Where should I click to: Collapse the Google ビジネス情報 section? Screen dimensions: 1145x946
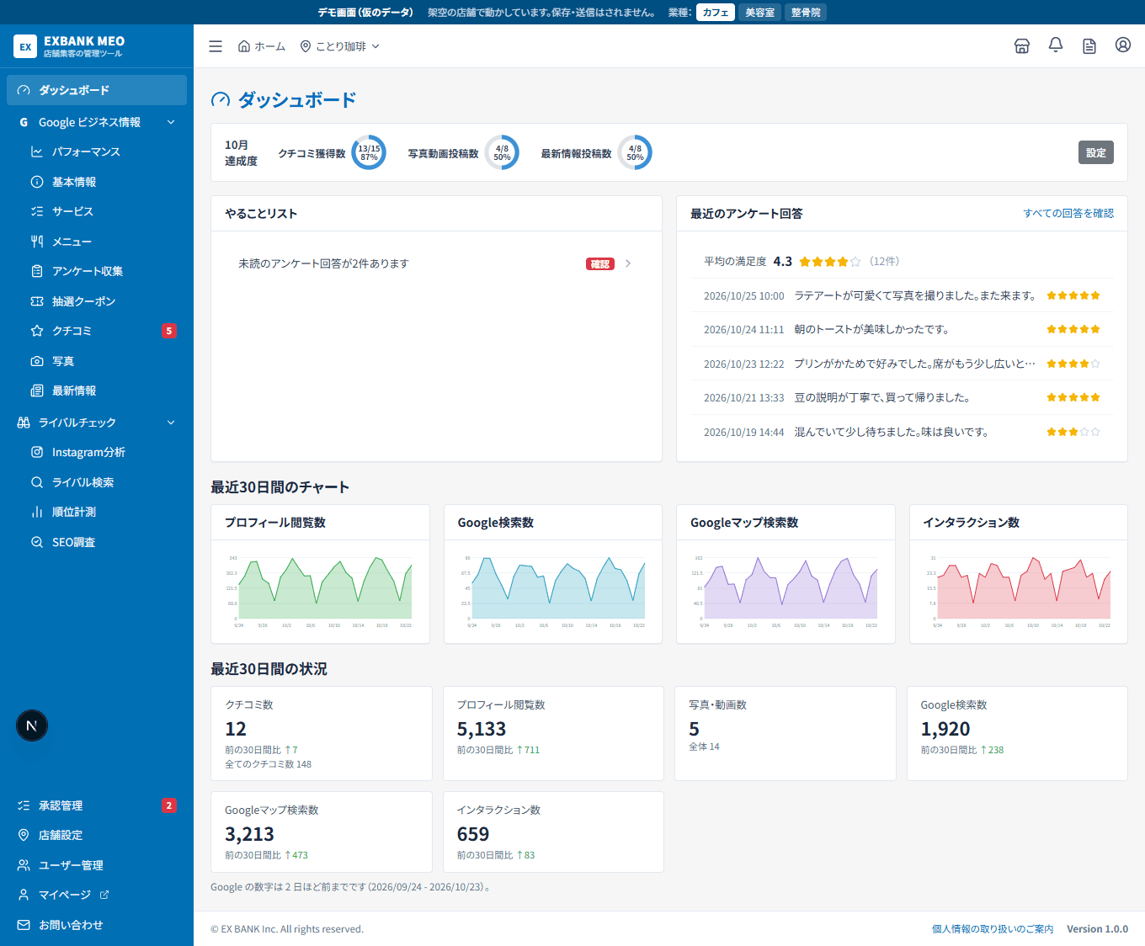pos(171,122)
